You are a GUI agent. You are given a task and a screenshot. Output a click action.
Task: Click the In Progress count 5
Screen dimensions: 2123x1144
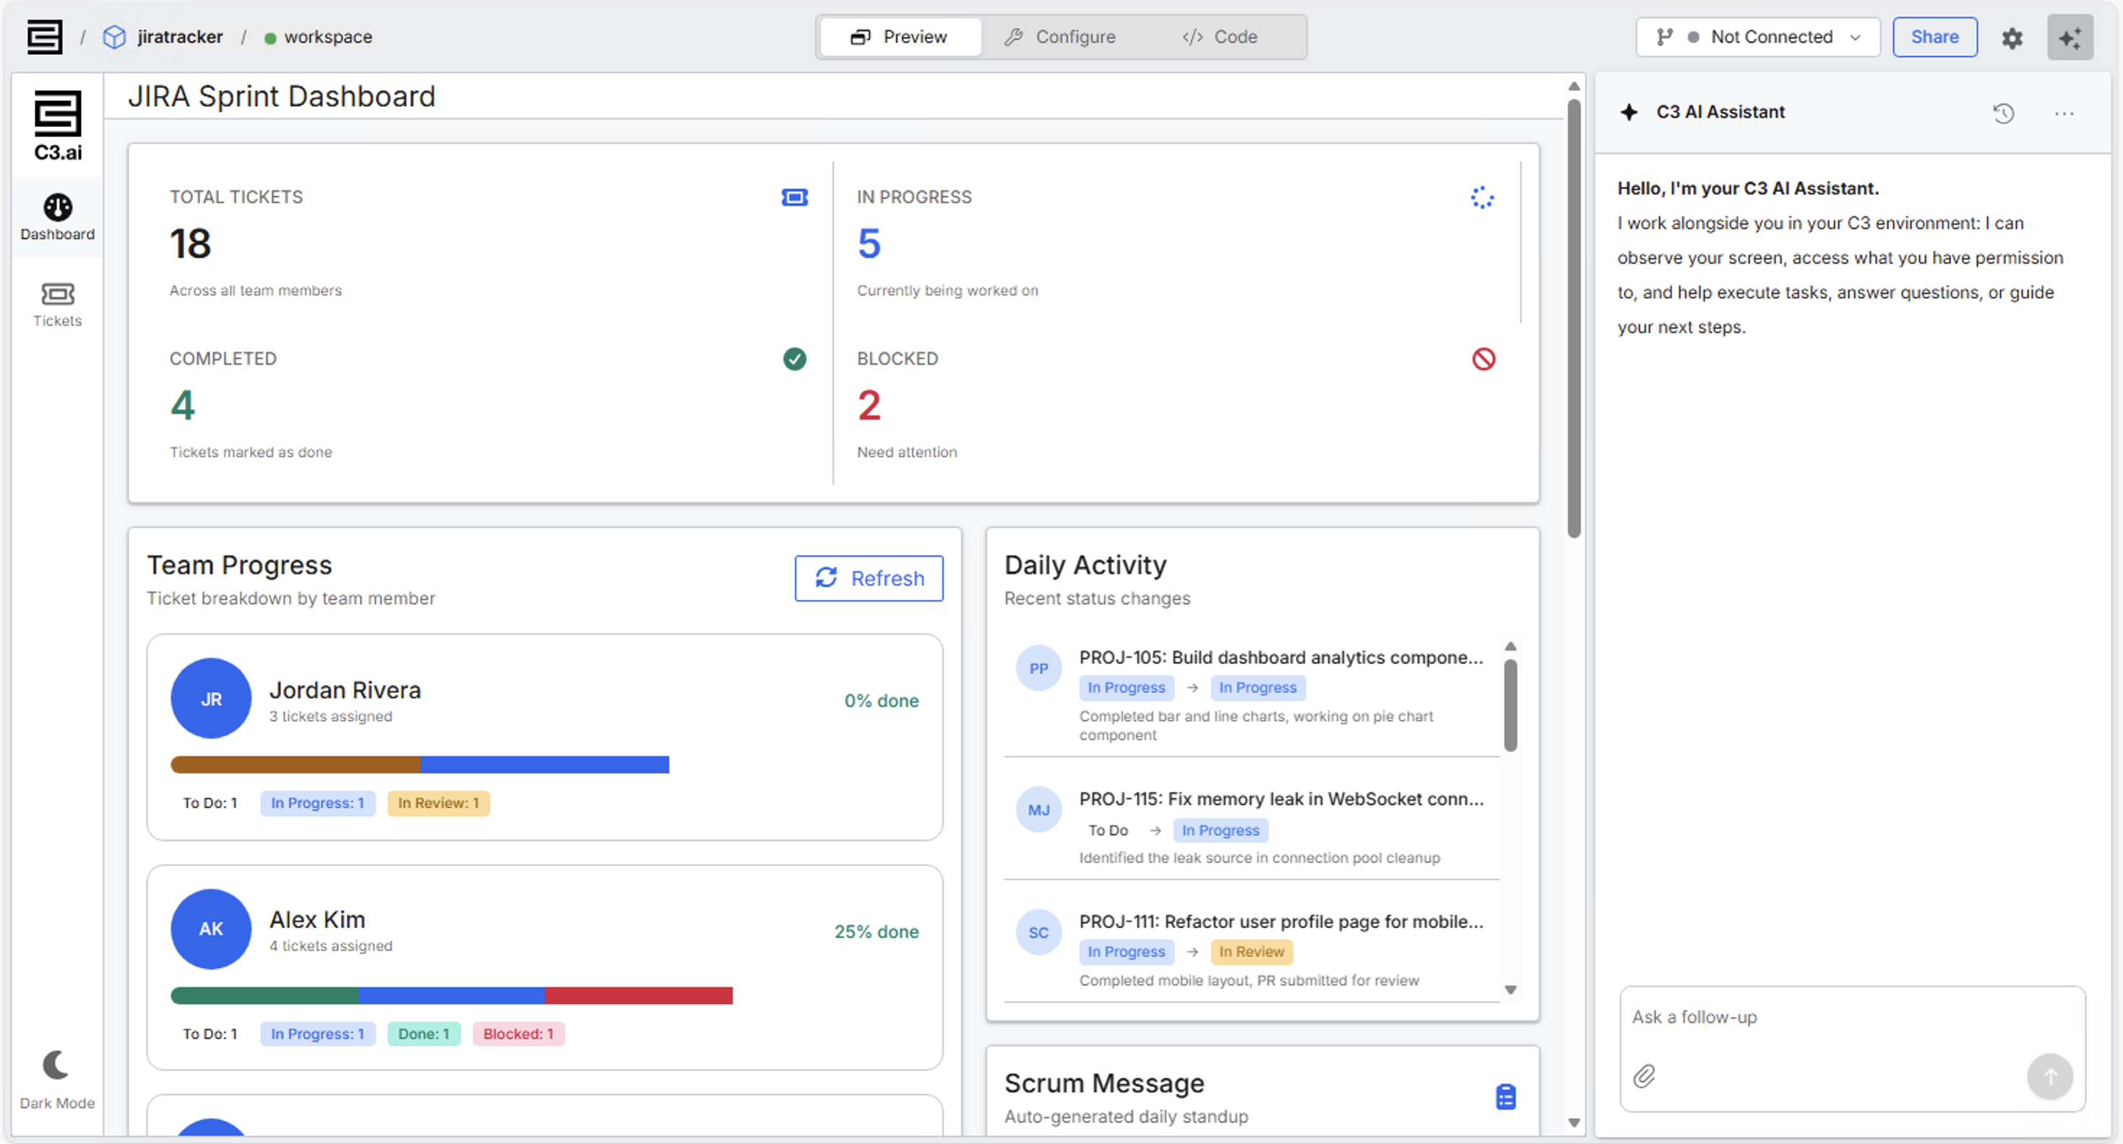click(869, 244)
